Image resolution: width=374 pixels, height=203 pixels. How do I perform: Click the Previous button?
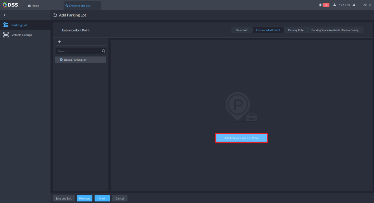[84, 198]
